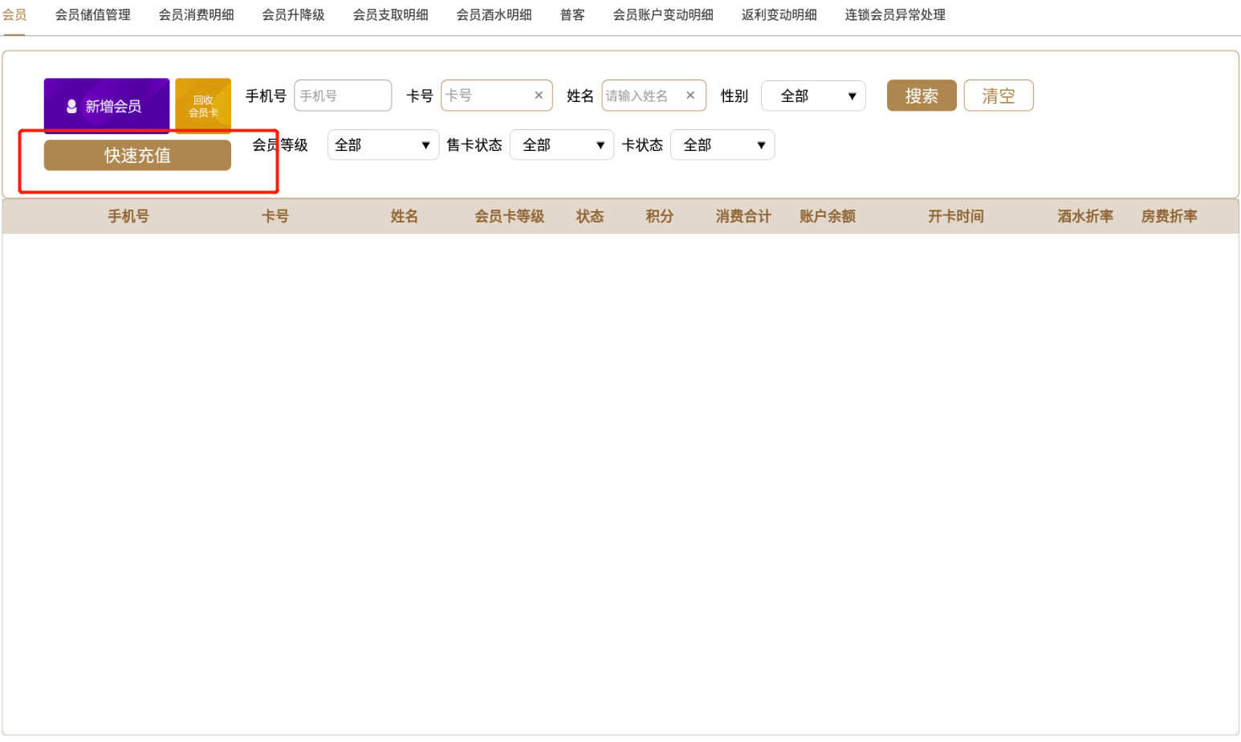This screenshot has height=742, width=1241.
Task: Switch to the 会员升降级 tab
Action: coord(294,14)
